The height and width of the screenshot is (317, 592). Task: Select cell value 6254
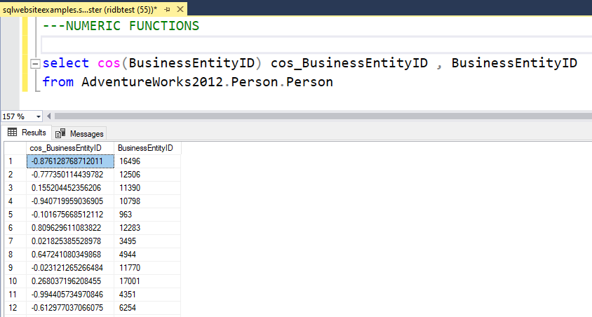147,308
